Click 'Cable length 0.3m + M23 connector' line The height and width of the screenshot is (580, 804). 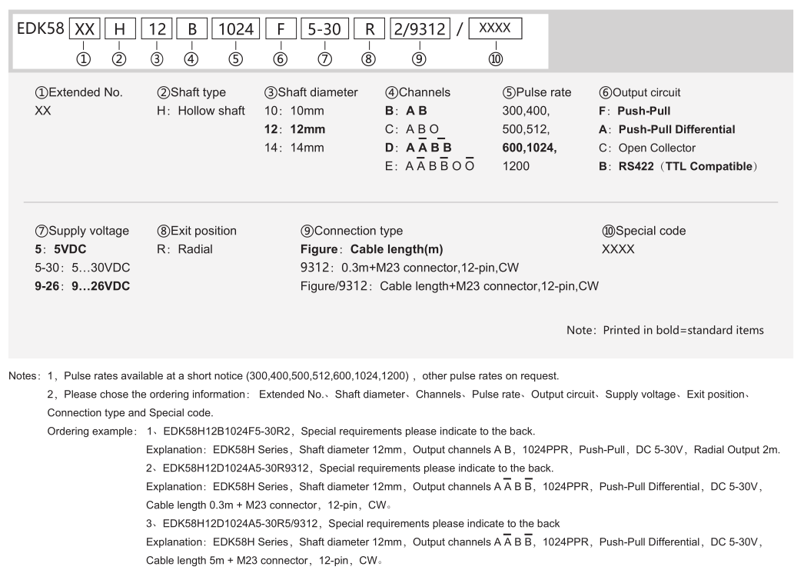pyautogui.click(x=269, y=505)
